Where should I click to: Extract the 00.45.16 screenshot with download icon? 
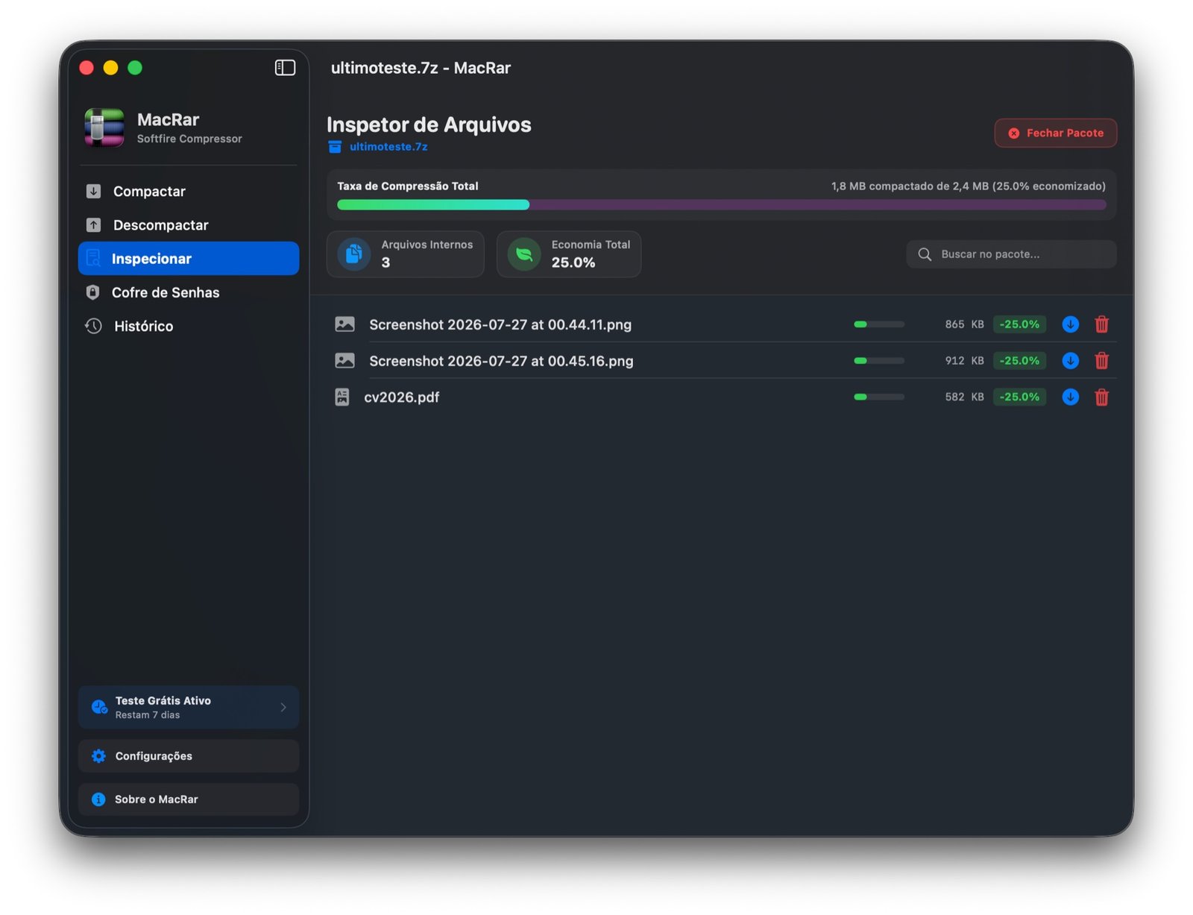1070,361
